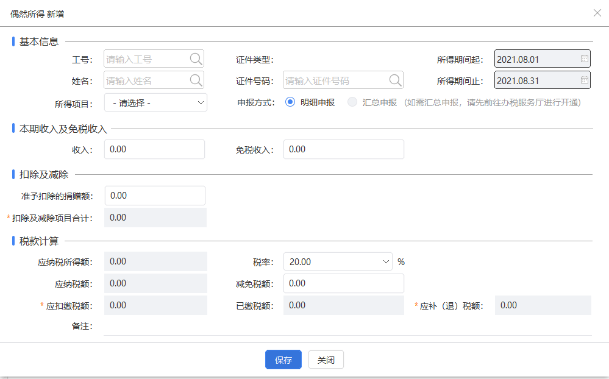This screenshot has height=379, width=609.
Task: Click the 备注 input line
Action: click(347, 327)
